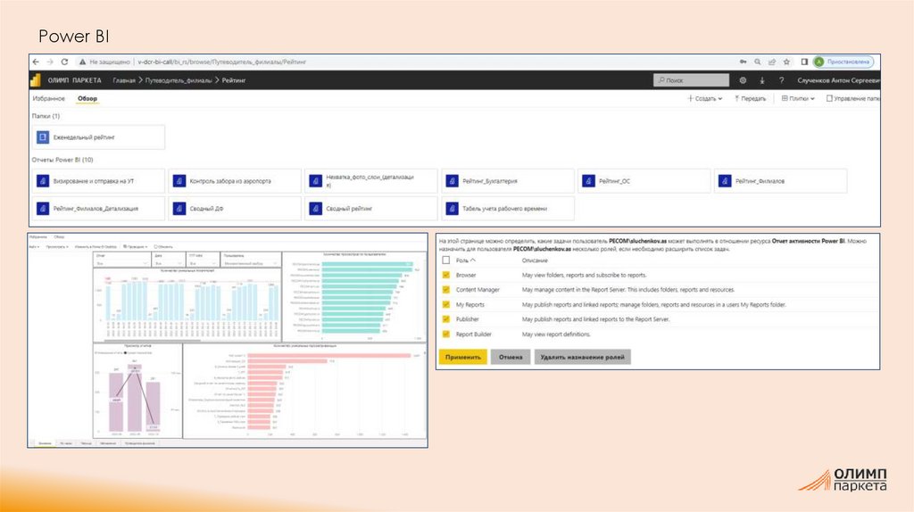The width and height of the screenshot is (914, 512).
Task: Expand the Создать dropdown menu
Action: pyautogui.click(x=706, y=99)
